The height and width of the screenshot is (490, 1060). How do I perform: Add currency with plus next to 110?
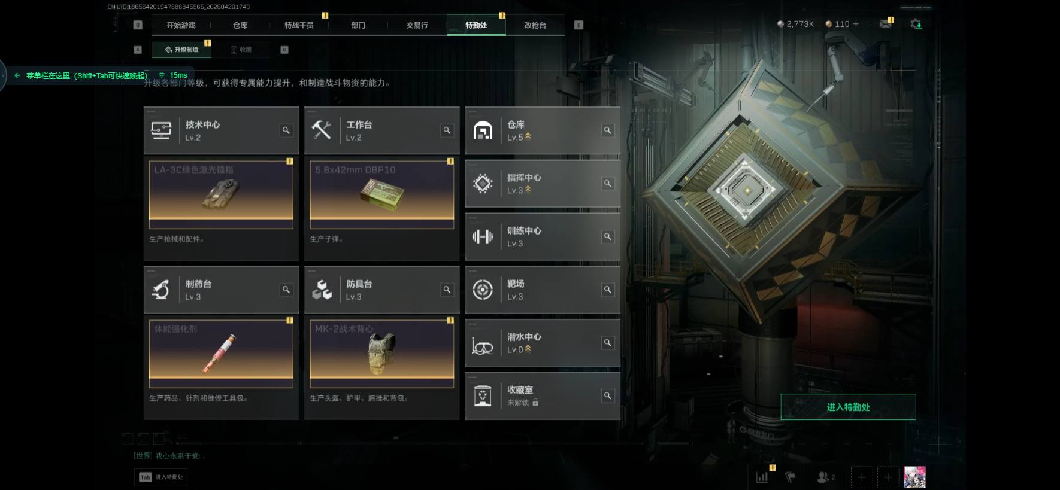point(856,24)
